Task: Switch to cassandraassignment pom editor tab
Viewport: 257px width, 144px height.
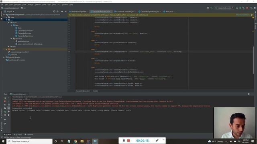Action: click(79, 12)
